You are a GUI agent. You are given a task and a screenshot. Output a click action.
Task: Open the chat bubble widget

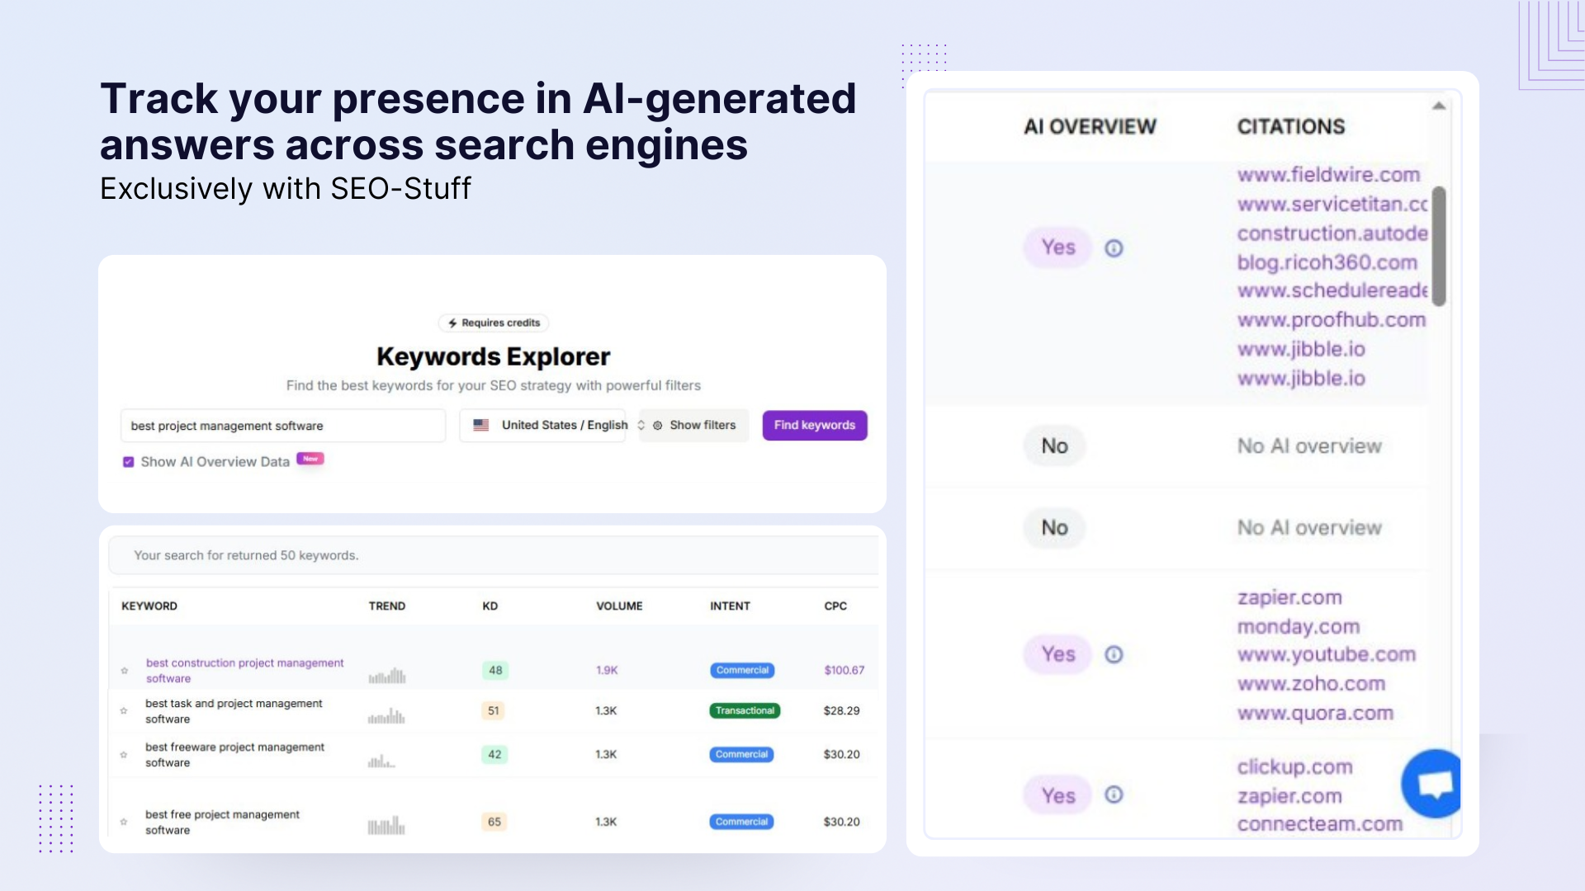coord(1432,783)
